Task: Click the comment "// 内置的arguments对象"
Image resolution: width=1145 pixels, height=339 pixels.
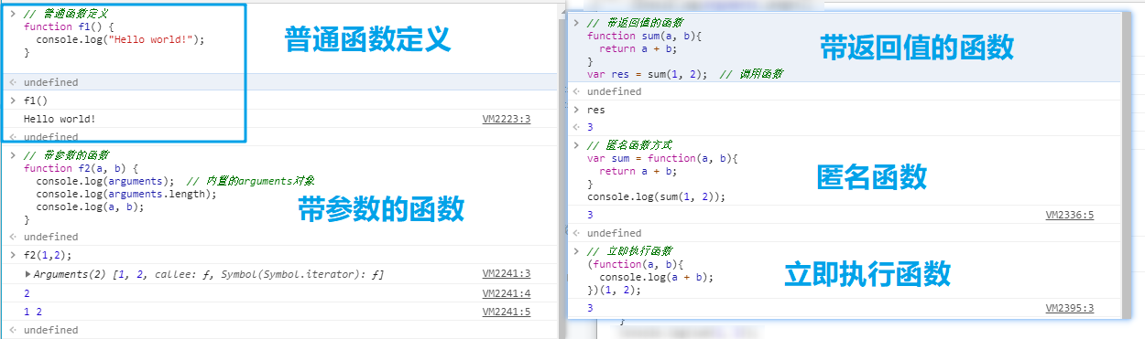Action: pyautogui.click(x=250, y=182)
